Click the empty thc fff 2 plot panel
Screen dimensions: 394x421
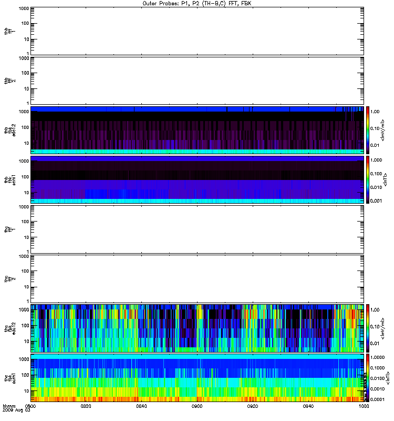(197, 279)
